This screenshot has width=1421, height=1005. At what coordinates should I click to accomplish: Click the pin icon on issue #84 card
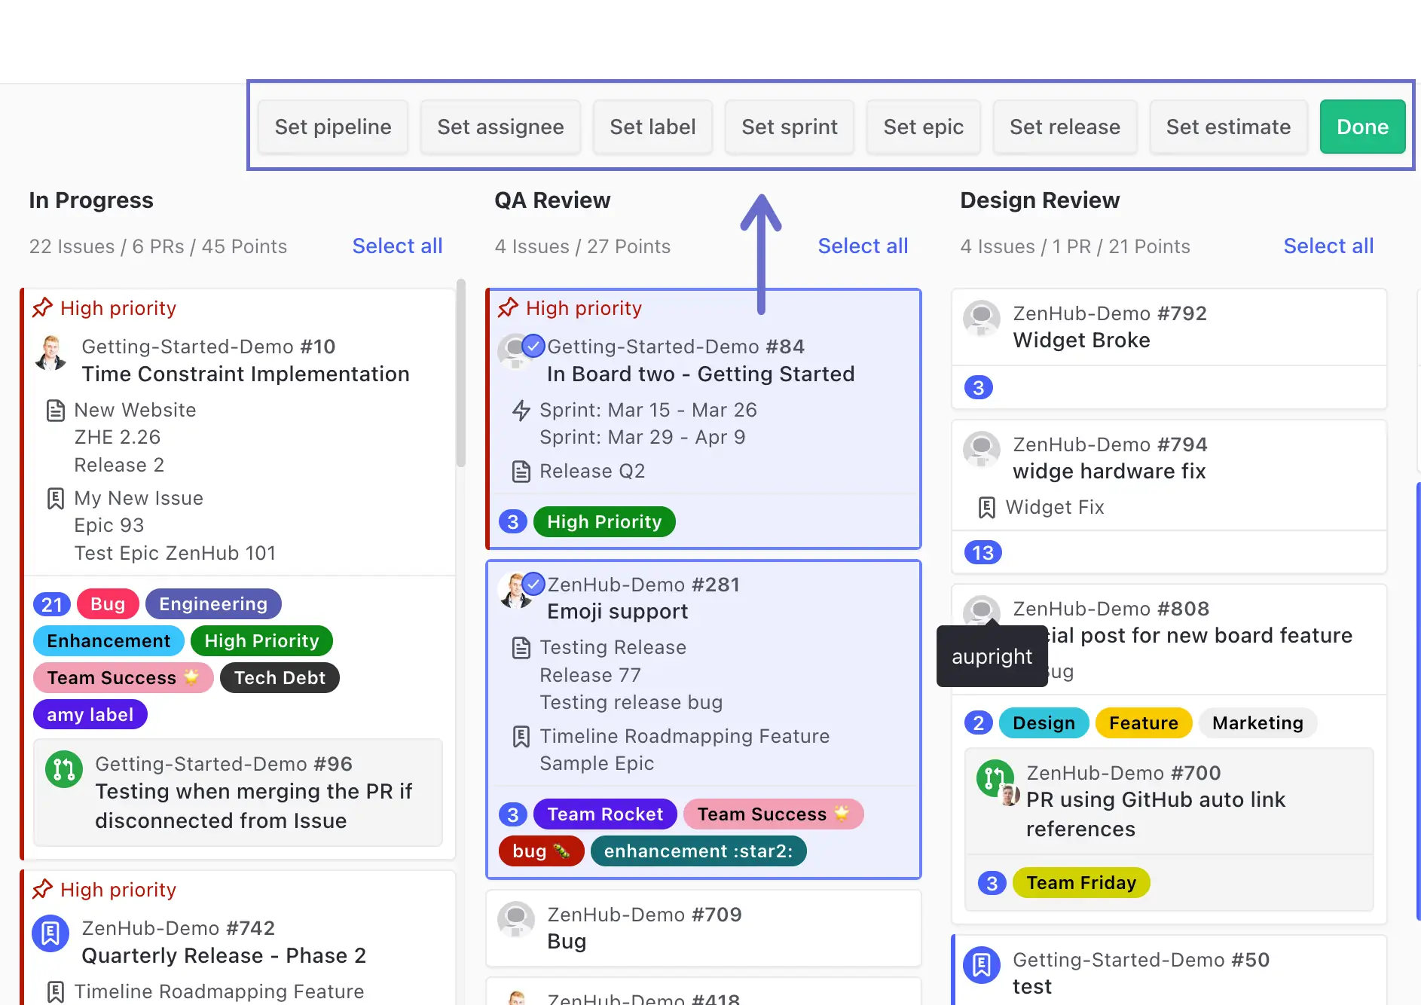click(x=509, y=307)
